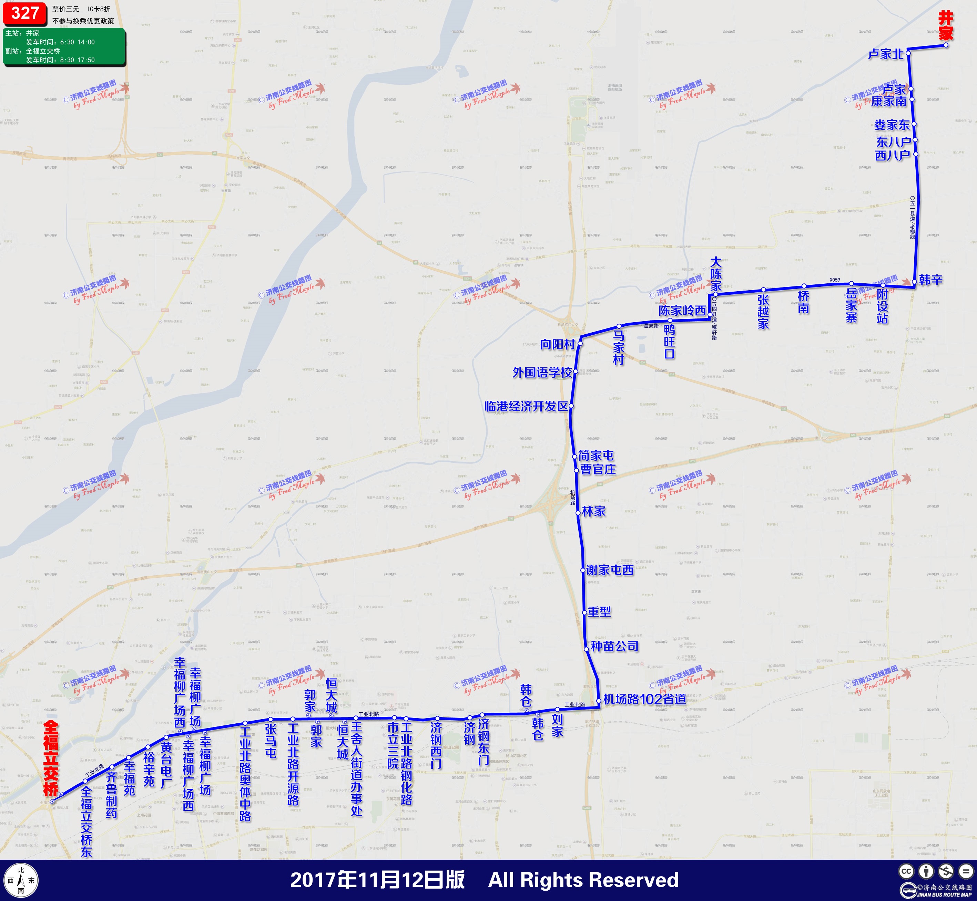Click the 康家南 station label
The image size is (977, 901).
tap(889, 101)
